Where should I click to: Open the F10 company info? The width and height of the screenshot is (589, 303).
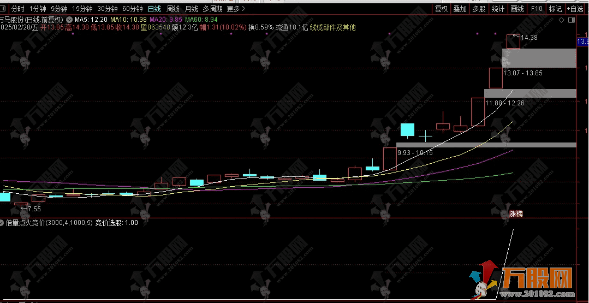point(537,9)
